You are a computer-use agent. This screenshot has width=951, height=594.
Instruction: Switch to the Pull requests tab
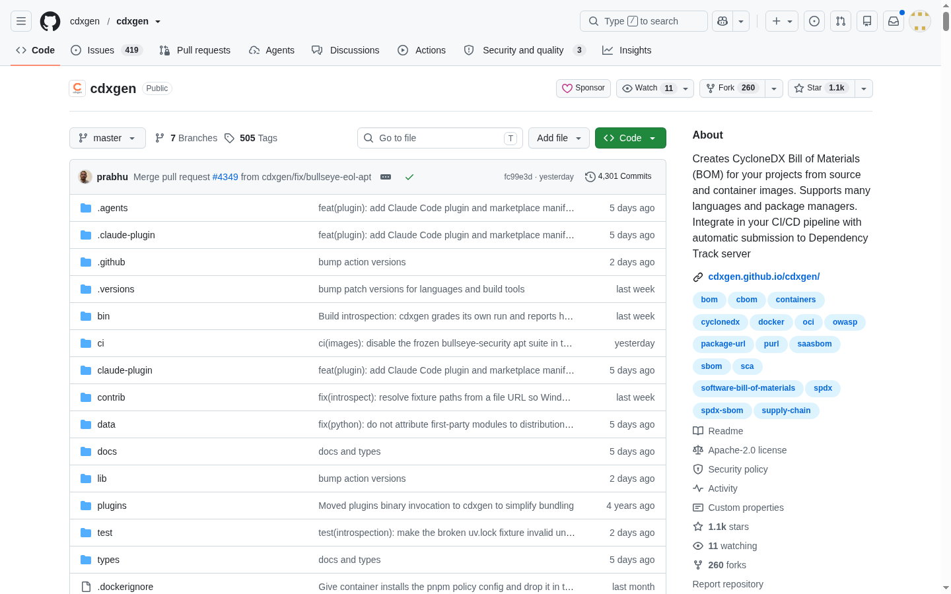click(x=195, y=50)
